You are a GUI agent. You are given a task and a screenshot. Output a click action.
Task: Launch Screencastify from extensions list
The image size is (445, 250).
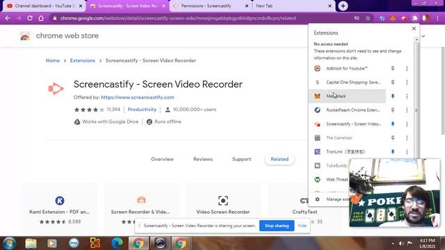pos(347,124)
